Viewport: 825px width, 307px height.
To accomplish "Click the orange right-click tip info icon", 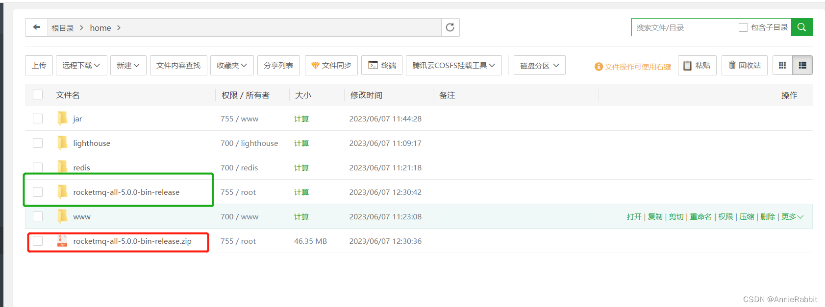I will (x=599, y=67).
